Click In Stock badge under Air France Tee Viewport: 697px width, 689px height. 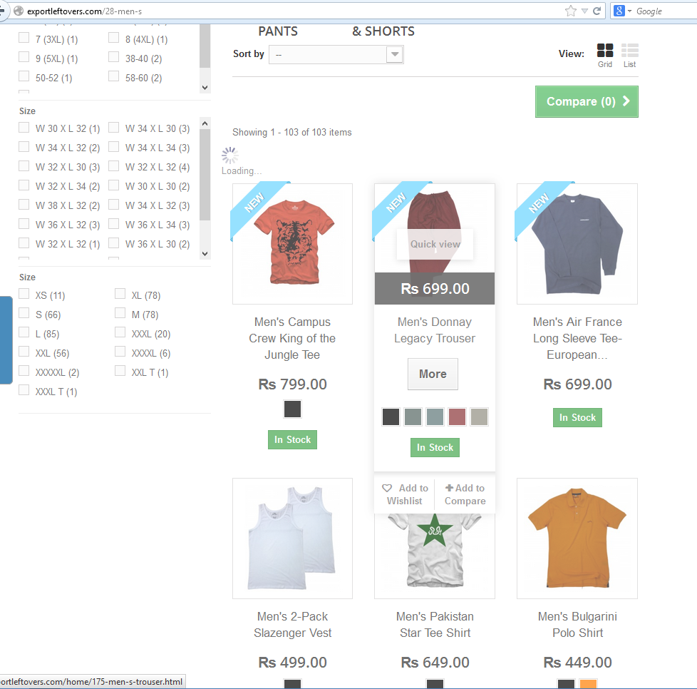point(577,417)
